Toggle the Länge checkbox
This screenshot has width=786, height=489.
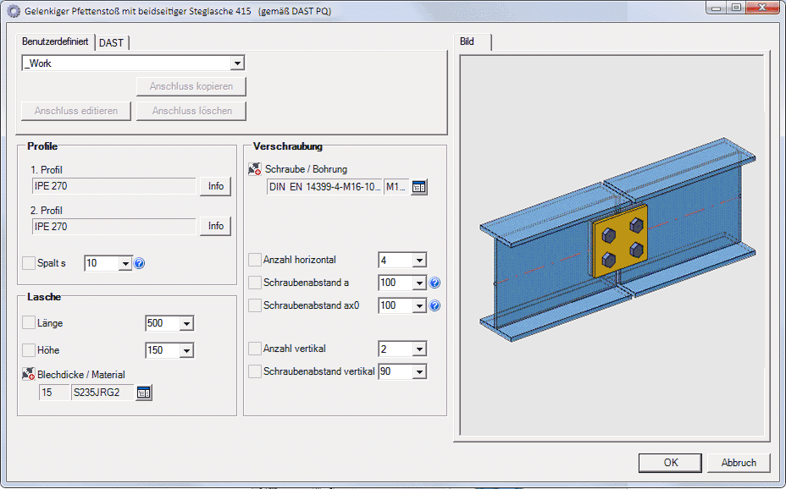(x=29, y=323)
